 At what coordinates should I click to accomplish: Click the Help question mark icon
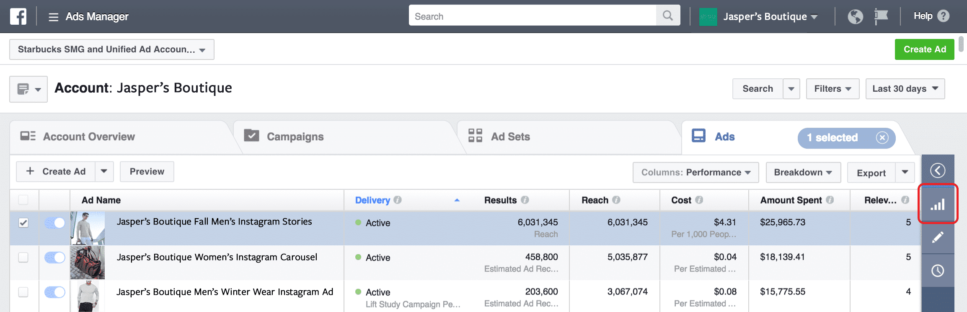point(943,16)
